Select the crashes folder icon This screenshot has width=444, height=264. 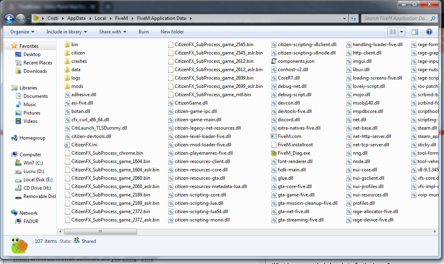pyautogui.click(x=67, y=61)
